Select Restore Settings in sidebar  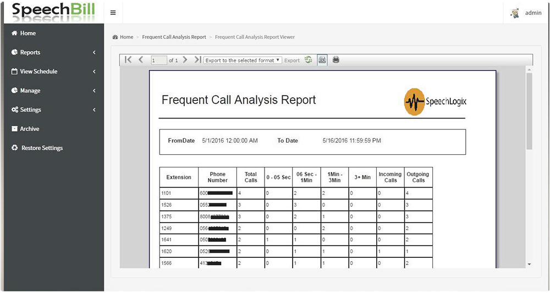click(42, 148)
